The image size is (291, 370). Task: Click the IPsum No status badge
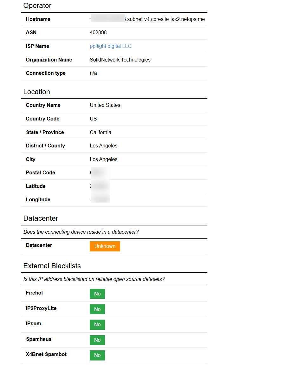[x=97, y=324]
